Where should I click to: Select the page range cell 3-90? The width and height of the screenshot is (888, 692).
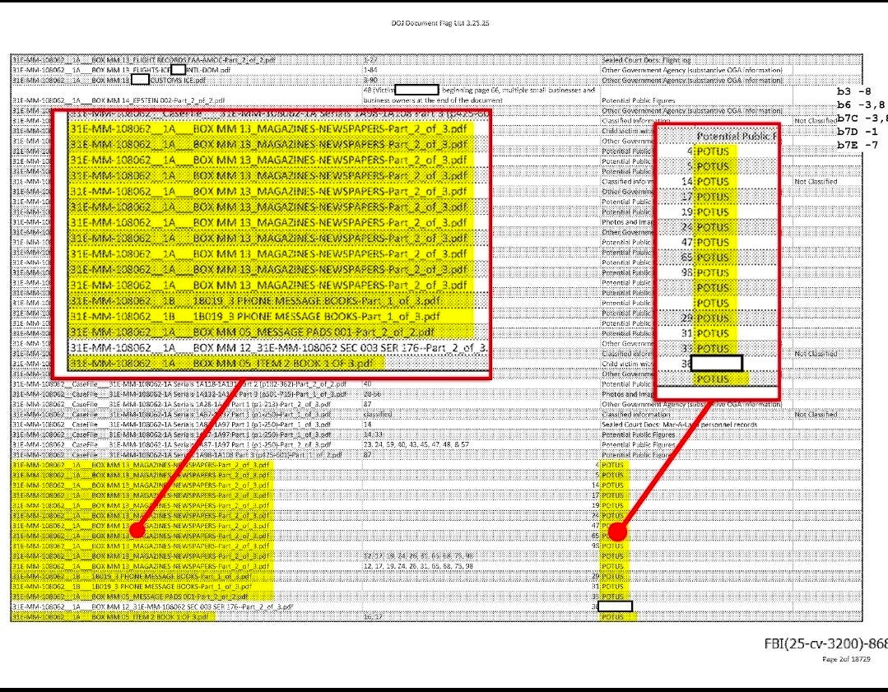click(370, 81)
